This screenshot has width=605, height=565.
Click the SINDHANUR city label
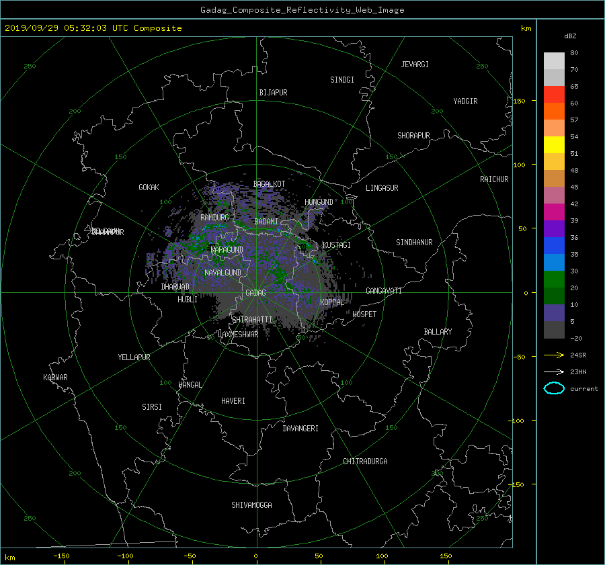coord(414,243)
